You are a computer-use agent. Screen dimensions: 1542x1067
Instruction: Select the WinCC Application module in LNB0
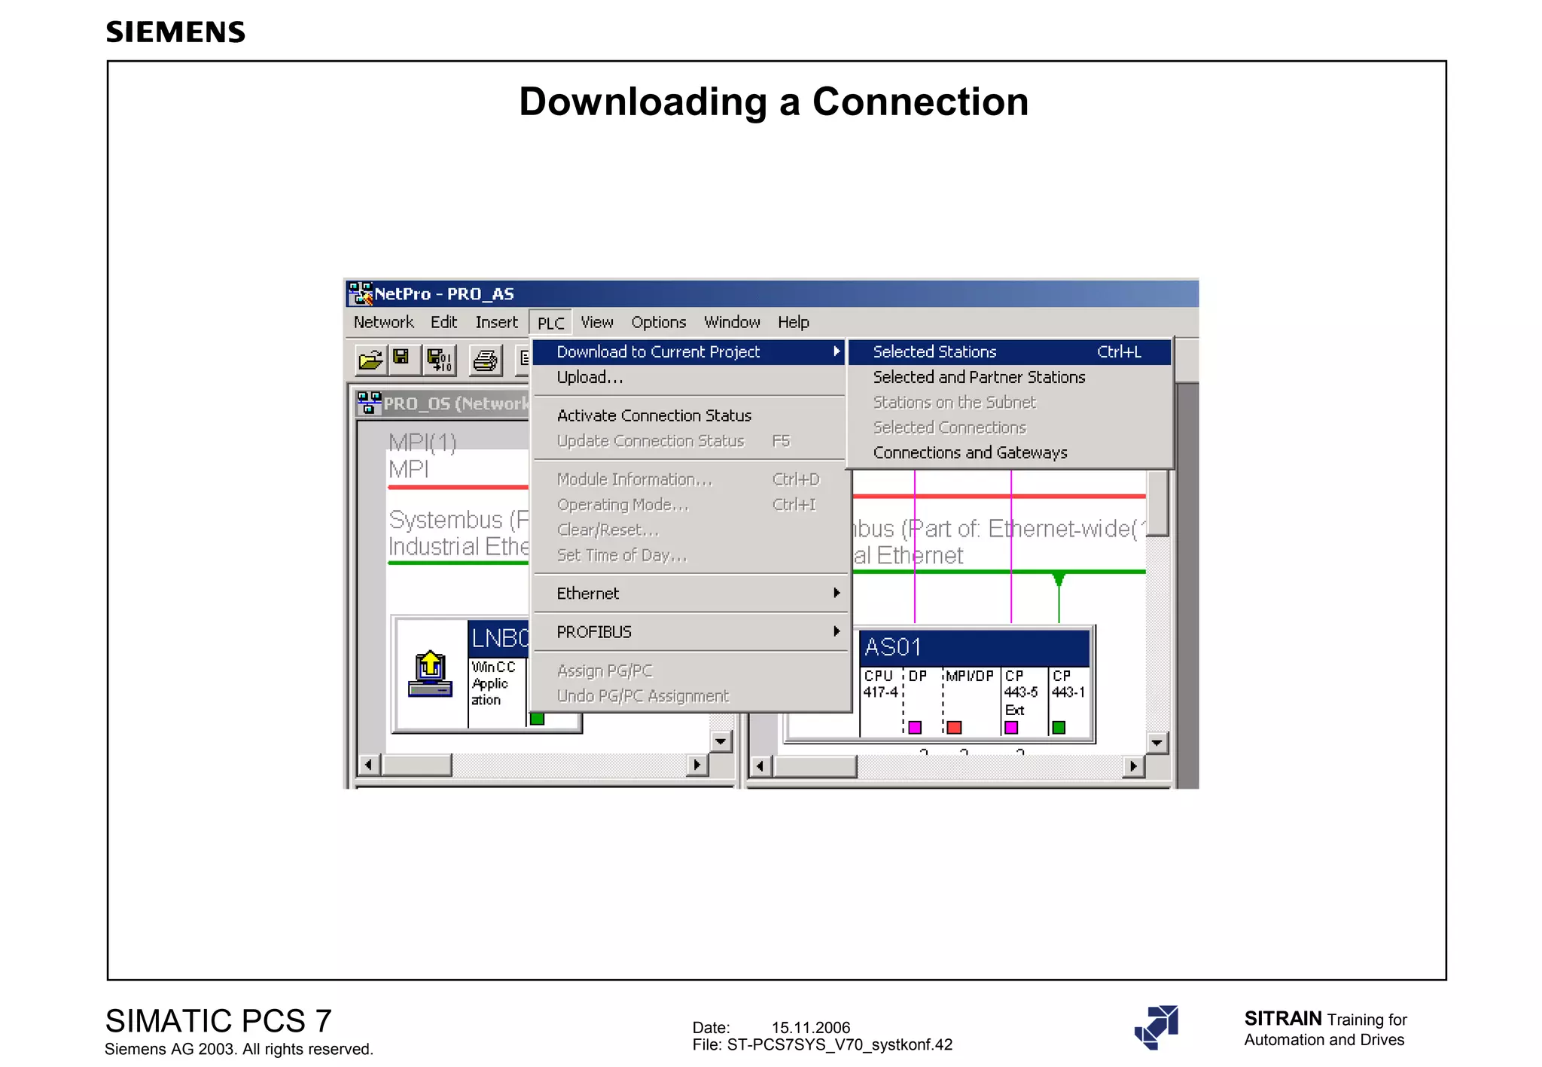pos(495,692)
